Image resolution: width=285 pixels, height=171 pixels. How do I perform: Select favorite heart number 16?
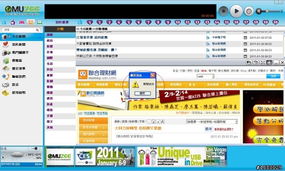tap(236, 22)
